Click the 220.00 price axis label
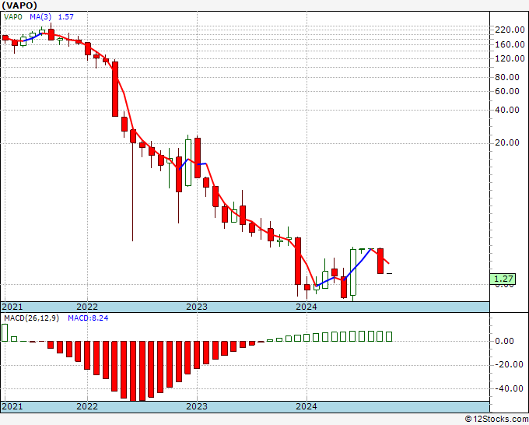 [x=510, y=30]
